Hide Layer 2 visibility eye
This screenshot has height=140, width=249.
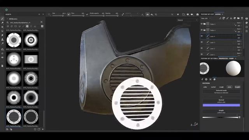point(202,48)
